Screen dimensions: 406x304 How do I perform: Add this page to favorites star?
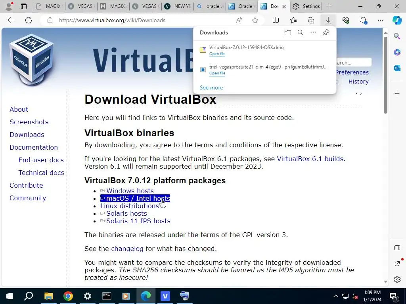pos(255,20)
